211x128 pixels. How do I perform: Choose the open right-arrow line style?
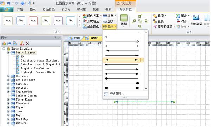[122, 41]
